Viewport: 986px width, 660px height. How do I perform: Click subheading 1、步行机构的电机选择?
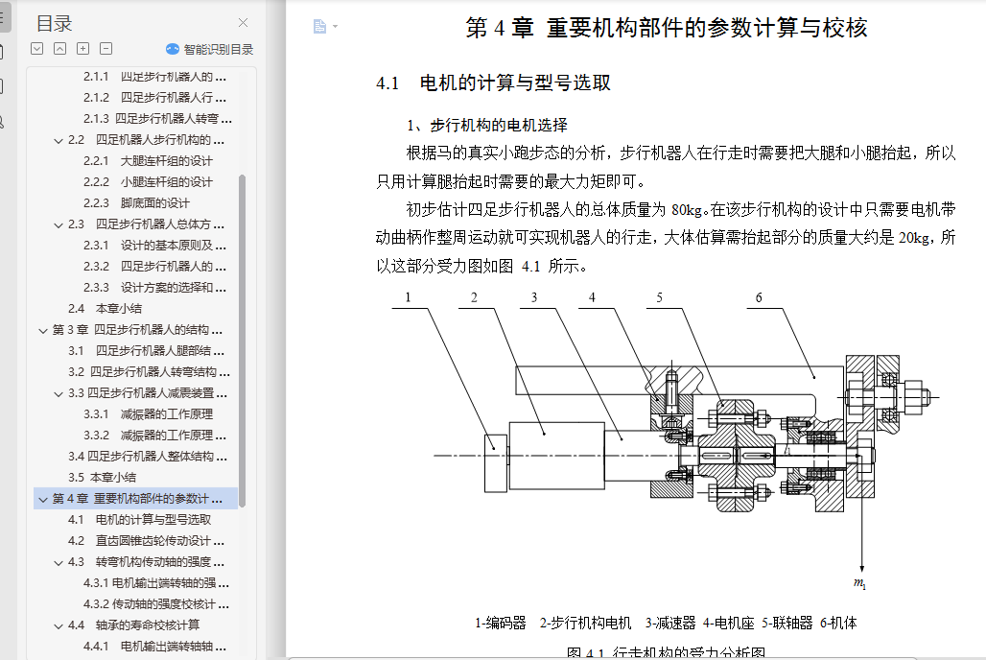pyautogui.click(x=486, y=126)
